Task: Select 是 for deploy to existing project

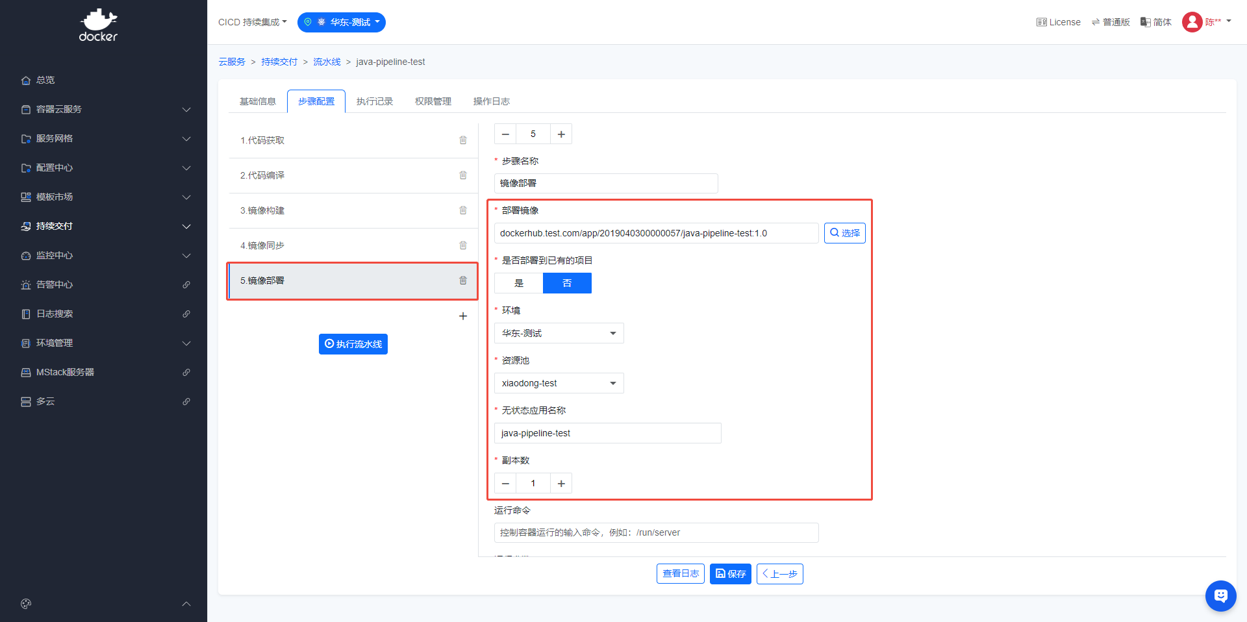Action: (518, 283)
